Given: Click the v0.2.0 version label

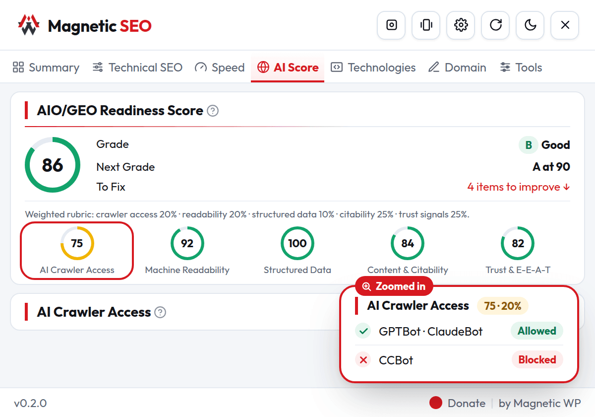Looking at the screenshot, I should (x=30, y=403).
